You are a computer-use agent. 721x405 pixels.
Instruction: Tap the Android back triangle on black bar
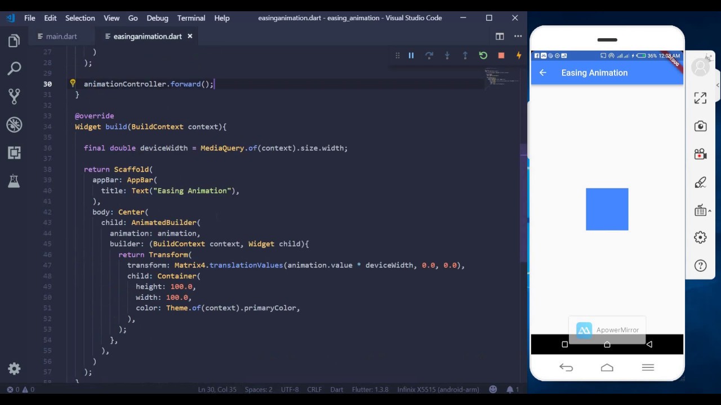[x=649, y=344]
